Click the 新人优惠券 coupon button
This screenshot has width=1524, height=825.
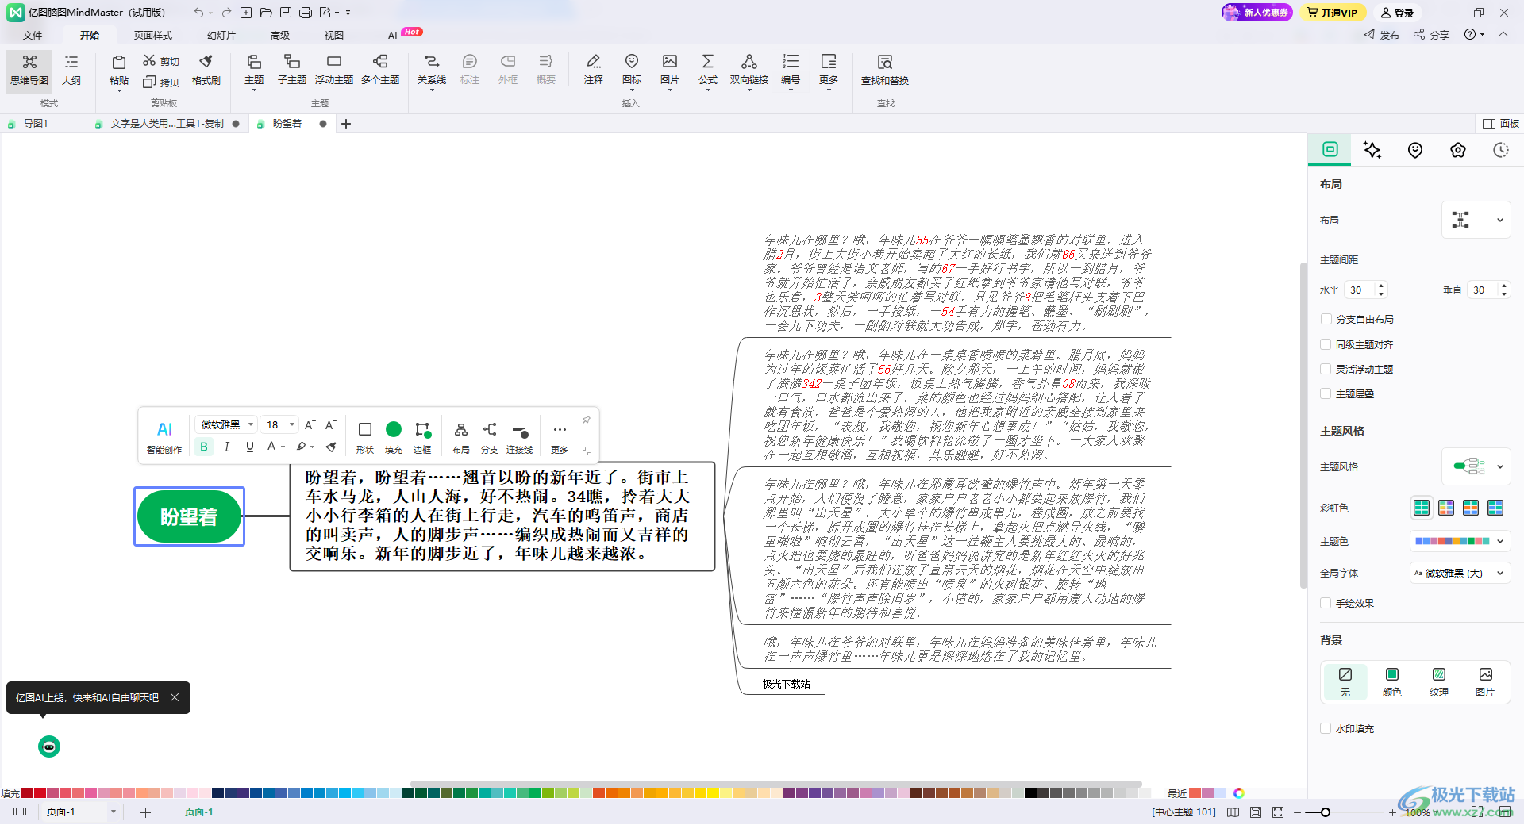coord(1257,13)
